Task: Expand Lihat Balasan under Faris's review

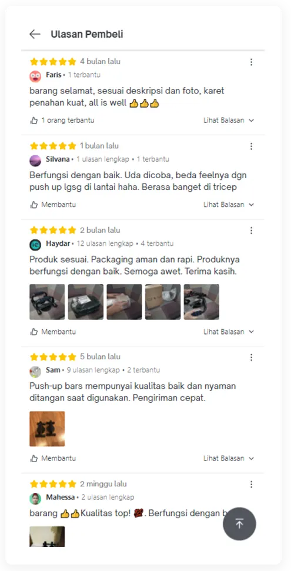Action: click(229, 121)
